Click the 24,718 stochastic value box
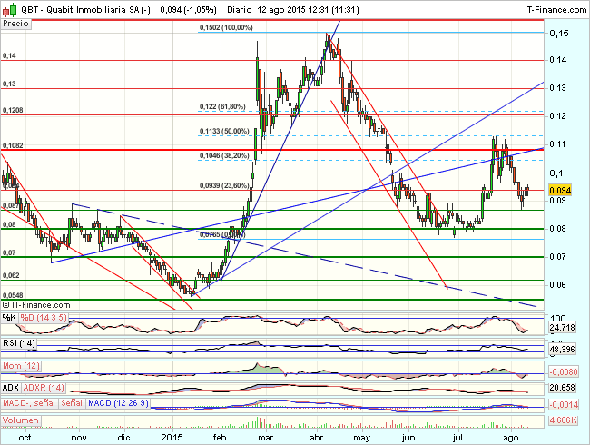This screenshot has width=590, height=445. (562, 328)
